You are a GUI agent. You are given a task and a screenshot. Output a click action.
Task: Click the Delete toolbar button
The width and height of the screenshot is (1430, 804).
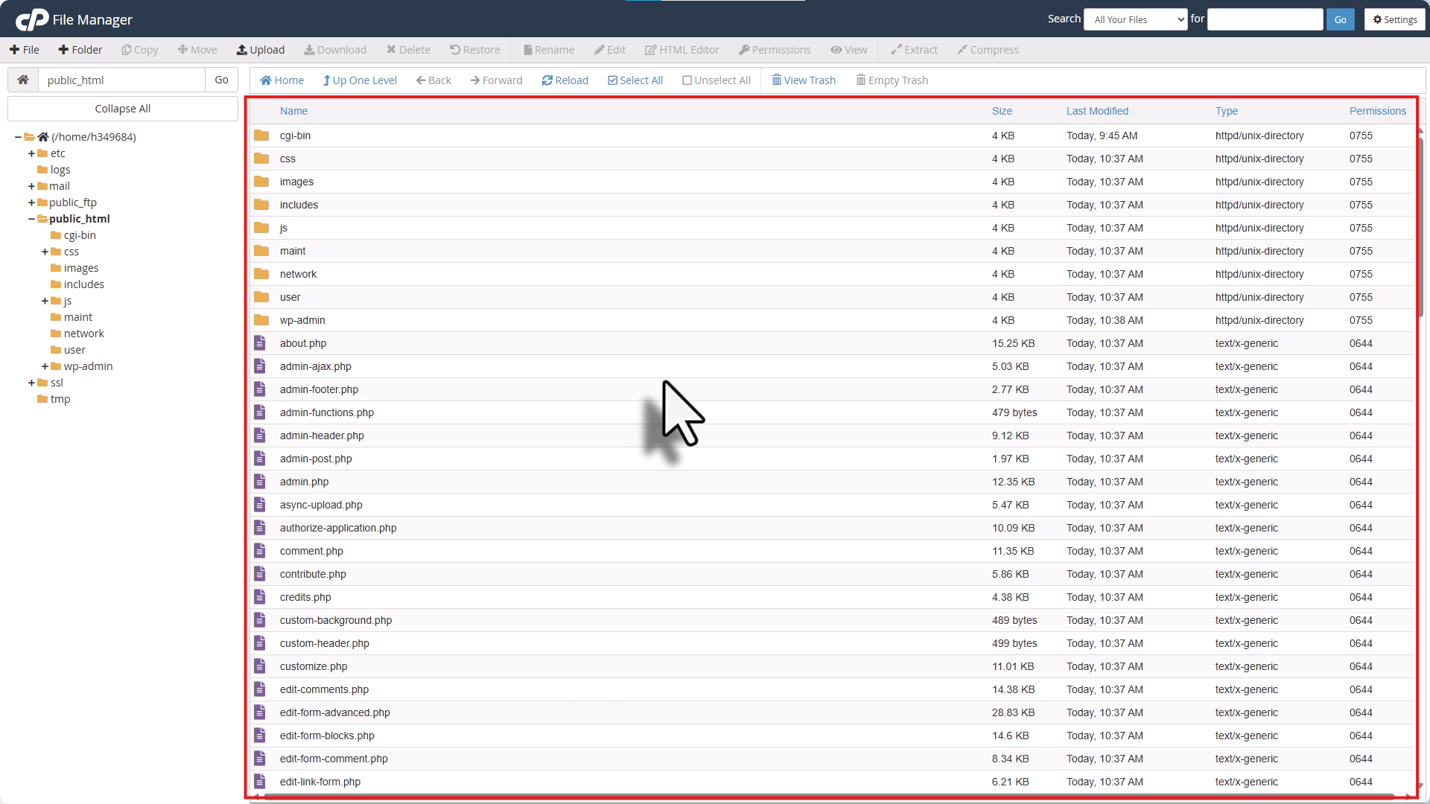click(x=408, y=50)
